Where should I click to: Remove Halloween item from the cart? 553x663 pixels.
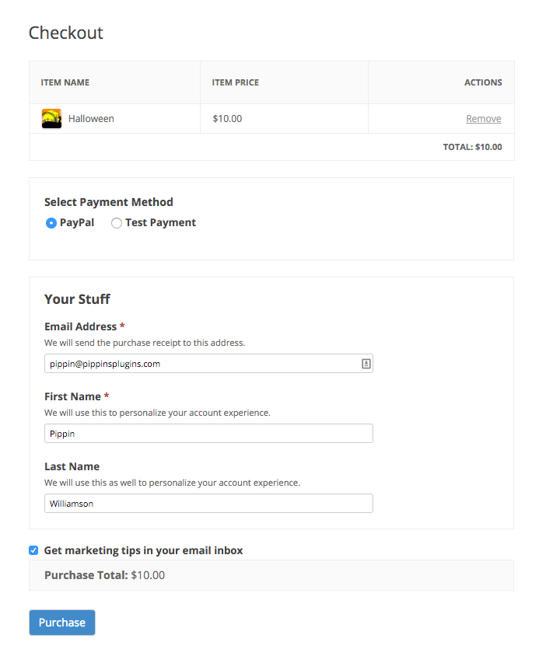(483, 119)
